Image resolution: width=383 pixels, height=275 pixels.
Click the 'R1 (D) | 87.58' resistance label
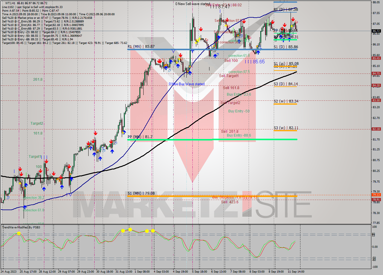[x=286, y=10]
